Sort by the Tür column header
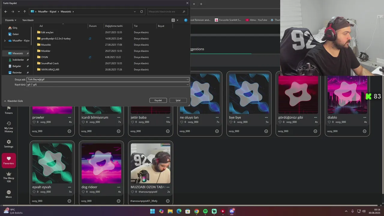The width and height of the screenshot is (384, 216). (136, 26)
